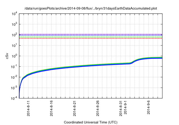
Task: Click the 10^-1 y-axis label
Action: [x=14, y=66]
